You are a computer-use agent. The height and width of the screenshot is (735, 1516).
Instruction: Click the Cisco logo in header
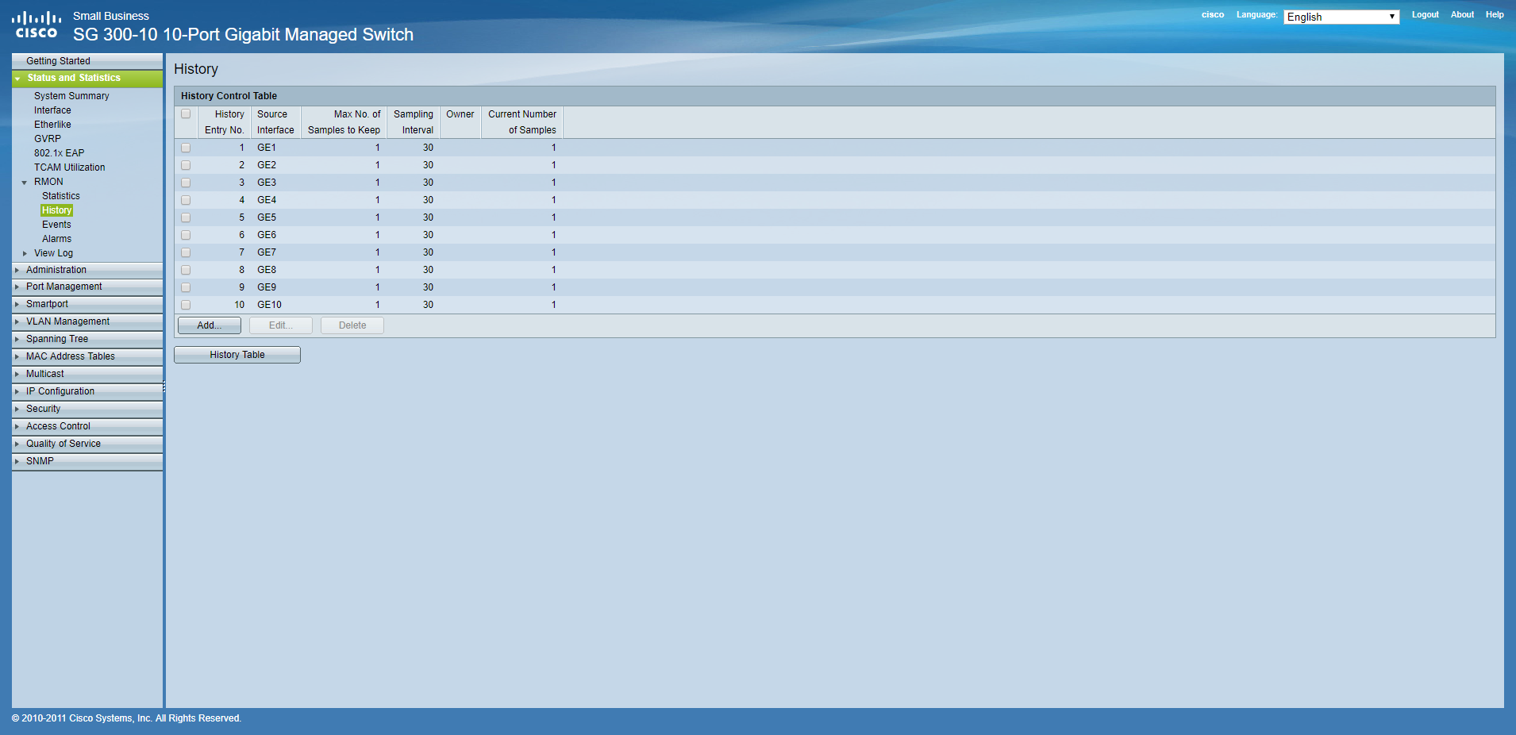tap(37, 25)
